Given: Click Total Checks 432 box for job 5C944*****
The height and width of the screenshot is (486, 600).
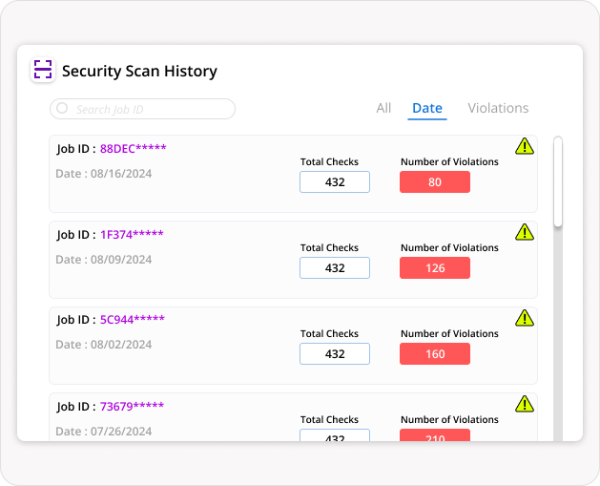Looking at the screenshot, I should pyautogui.click(x=335, y=353).
